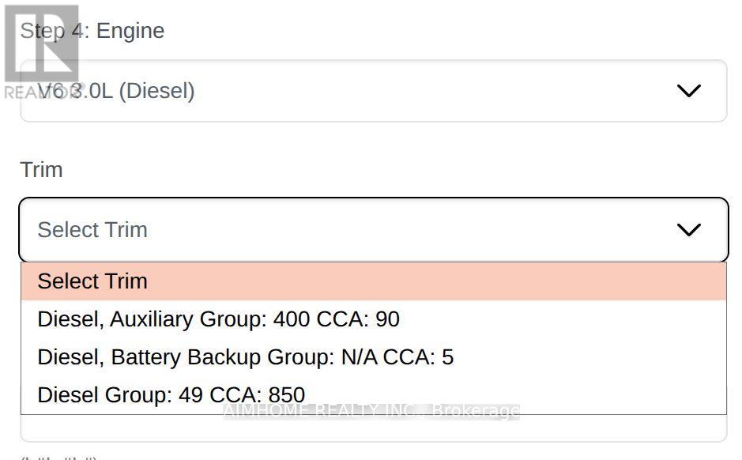This screenshot has width=742, height=460.
Task: Pick 'Diesel, Battery Backup Group: N/A' option
Action: point(245,357)
